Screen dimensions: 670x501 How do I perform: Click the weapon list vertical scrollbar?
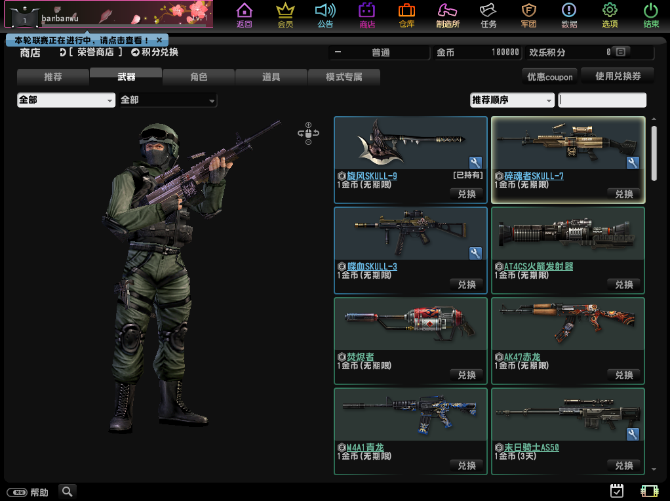(x=654, y=153)
